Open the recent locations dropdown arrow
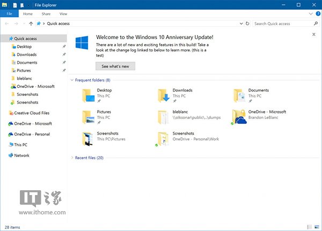322x231 pixels. [x=24, y=24]
